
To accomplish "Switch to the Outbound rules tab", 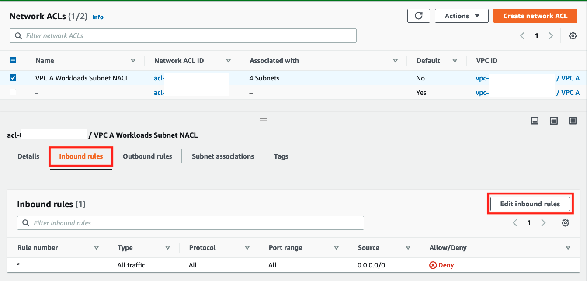I will (147, 156).
